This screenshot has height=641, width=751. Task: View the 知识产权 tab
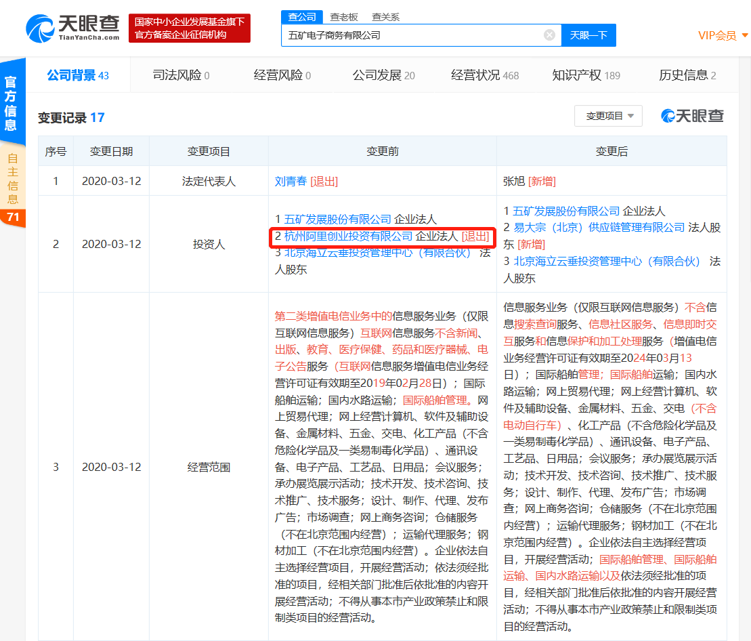click(586, 75)
